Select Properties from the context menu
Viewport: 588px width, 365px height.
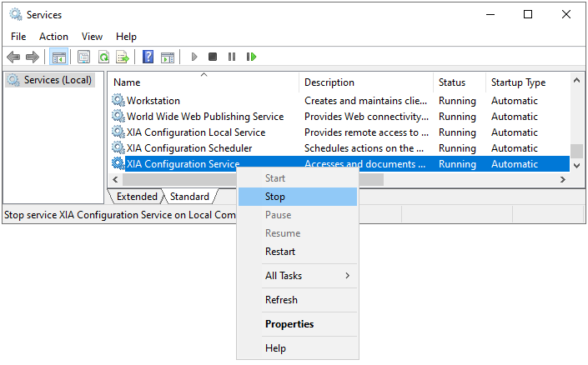coord(289,324)
